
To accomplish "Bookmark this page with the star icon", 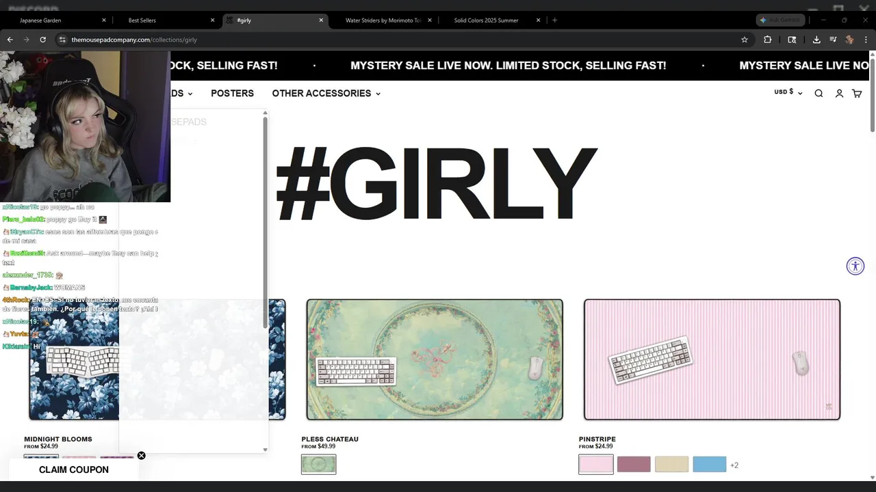I will click(745, 40).
